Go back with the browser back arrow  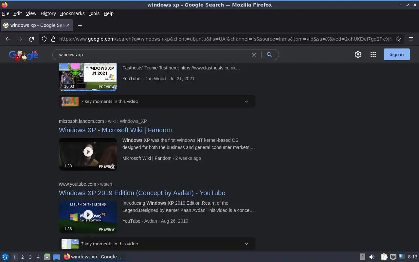click(x=8, y=39)
